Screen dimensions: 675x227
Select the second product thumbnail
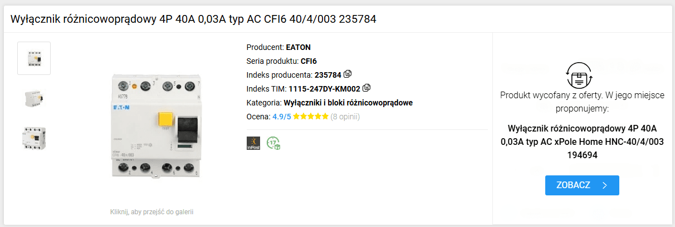pos(34,98)
